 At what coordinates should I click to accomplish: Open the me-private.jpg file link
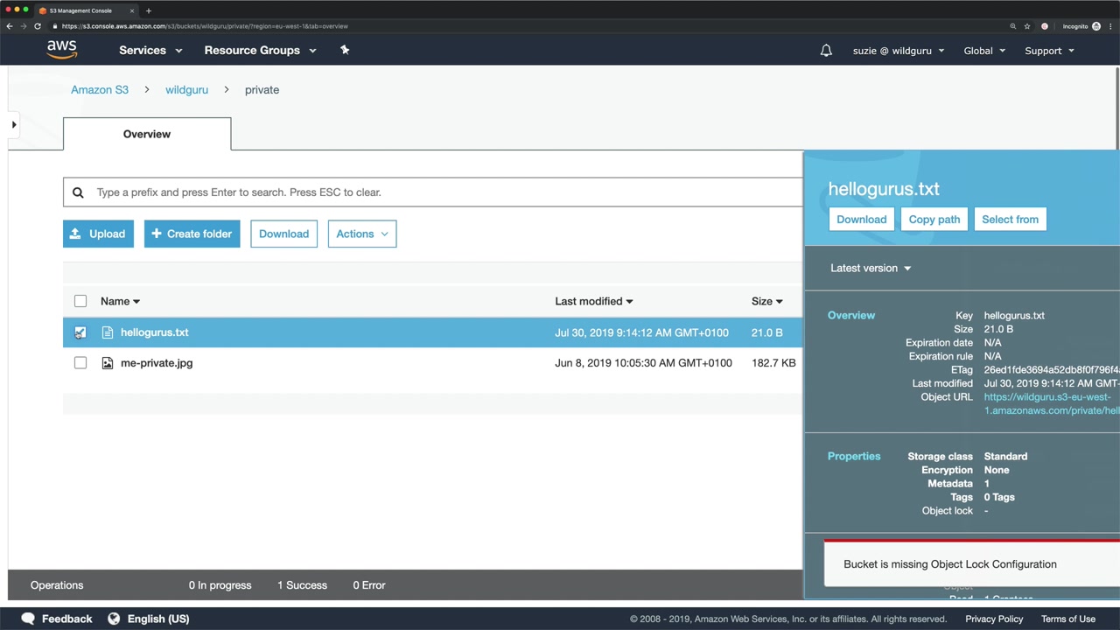pos(157,363)
